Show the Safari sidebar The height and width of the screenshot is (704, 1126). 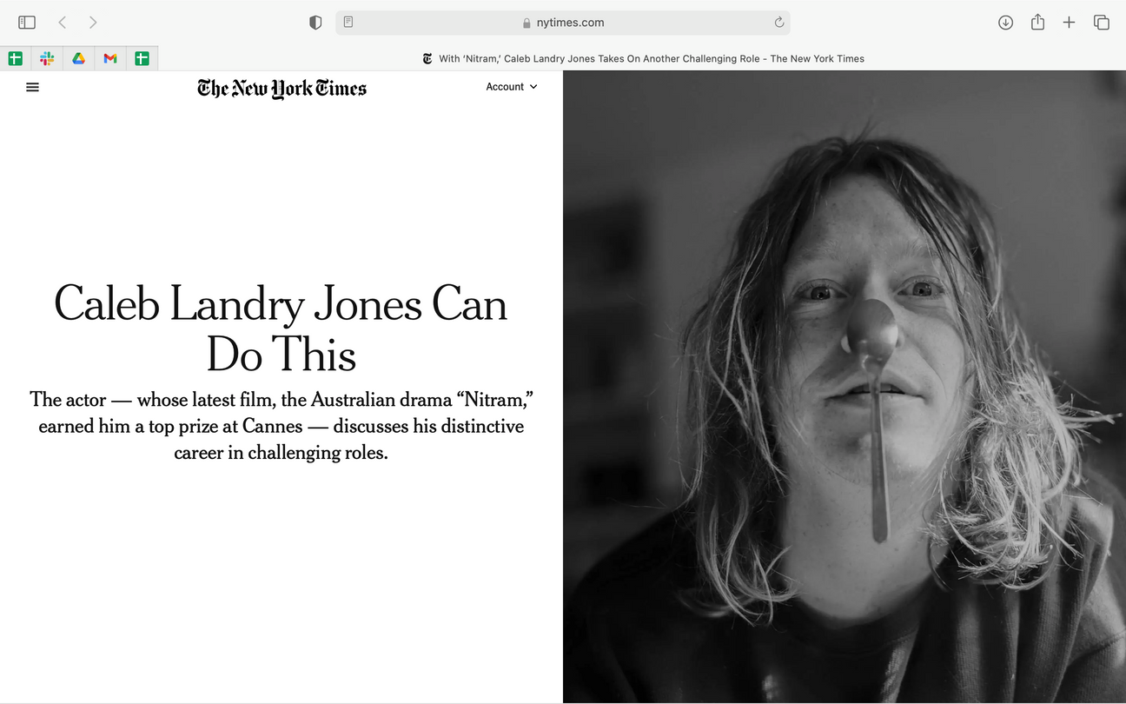[x=27, y=23]
